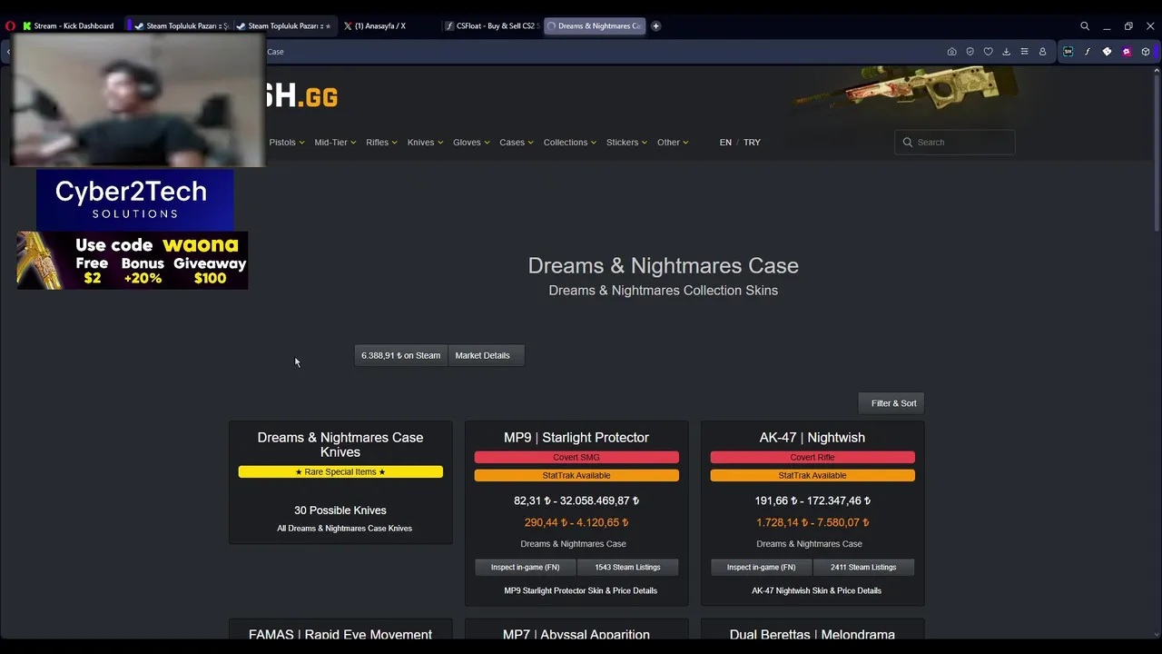This screenshot has width=1162, height=654.
Task: Open 1543 Steam Listings button
Action: [627, 568]
